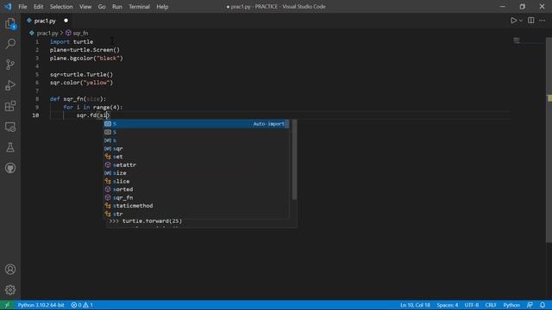Click the sqr.color("yellow") line
Viewport: 552px width, 310px height.
[81, 83]
